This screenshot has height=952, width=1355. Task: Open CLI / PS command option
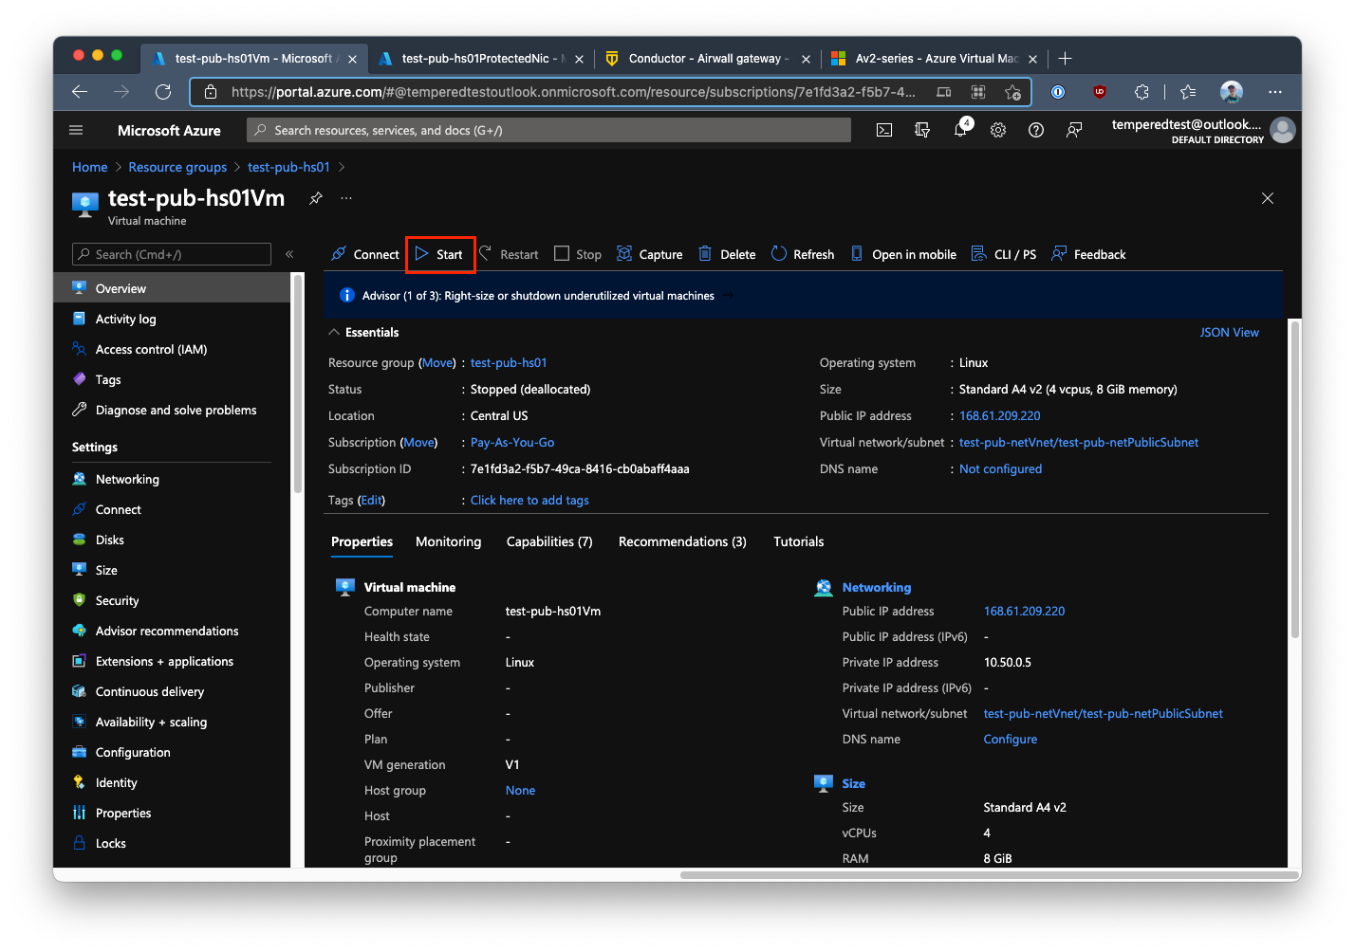[1004, 254]
